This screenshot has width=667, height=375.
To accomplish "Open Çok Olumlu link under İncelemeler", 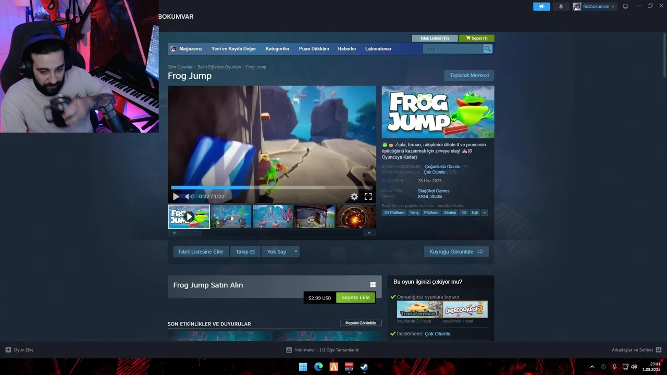I will [437, 334].
